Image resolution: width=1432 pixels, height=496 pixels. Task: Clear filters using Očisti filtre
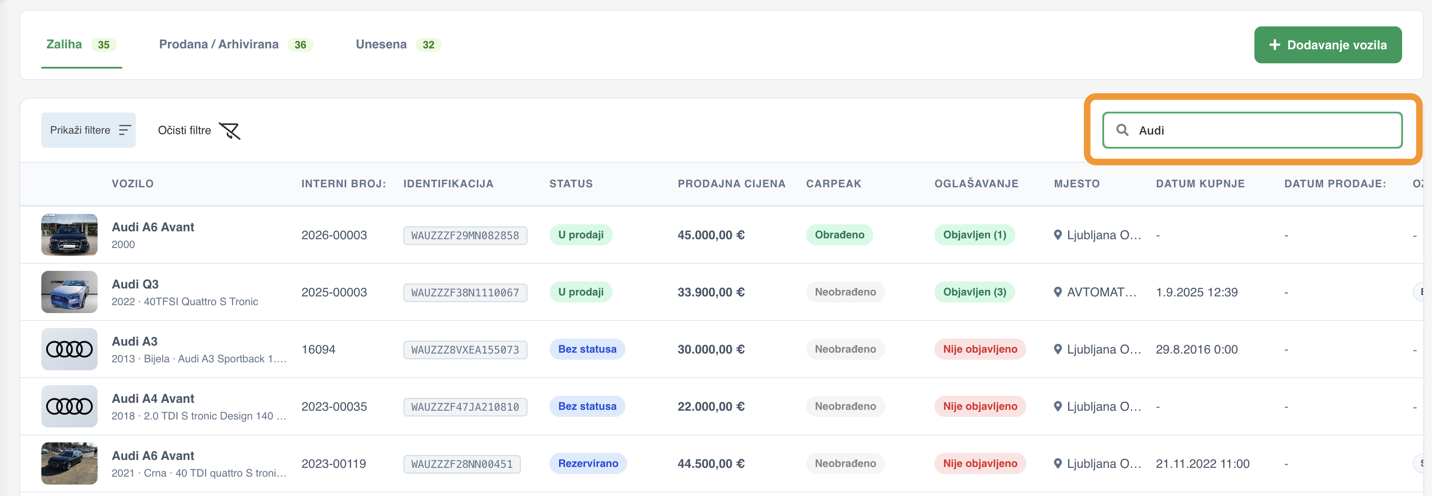coord(199,130)
